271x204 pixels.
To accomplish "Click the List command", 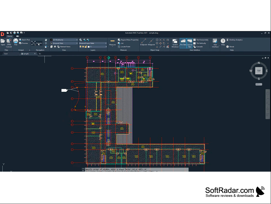I will (121, 43).
